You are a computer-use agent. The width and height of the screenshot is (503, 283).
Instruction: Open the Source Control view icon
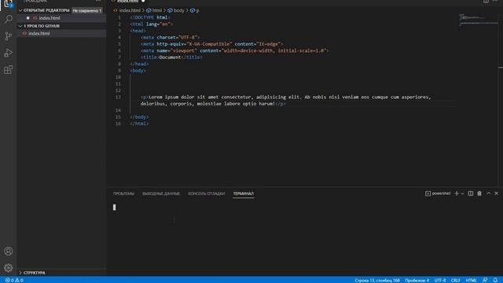(x=9, y=36)
